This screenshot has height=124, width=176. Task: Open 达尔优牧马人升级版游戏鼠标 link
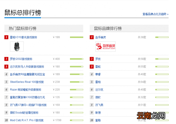tap(27, 66)
